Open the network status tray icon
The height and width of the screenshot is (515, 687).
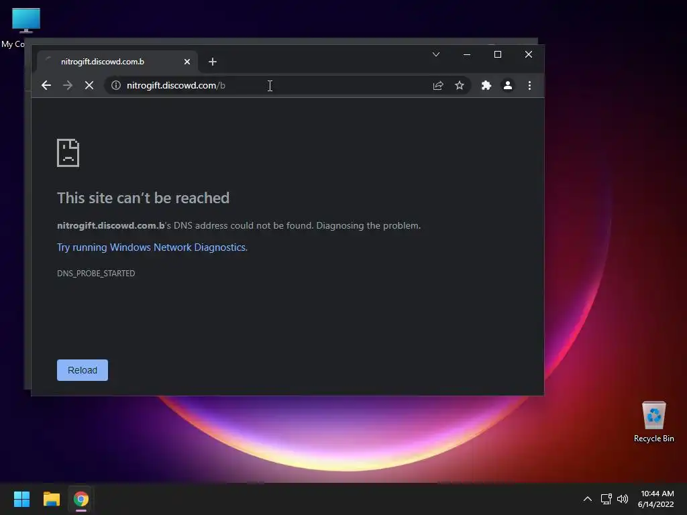(606, 499)
